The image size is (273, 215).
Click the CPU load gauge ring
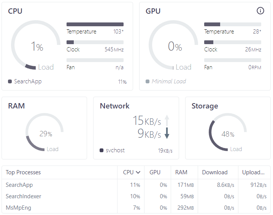[36, 45]
